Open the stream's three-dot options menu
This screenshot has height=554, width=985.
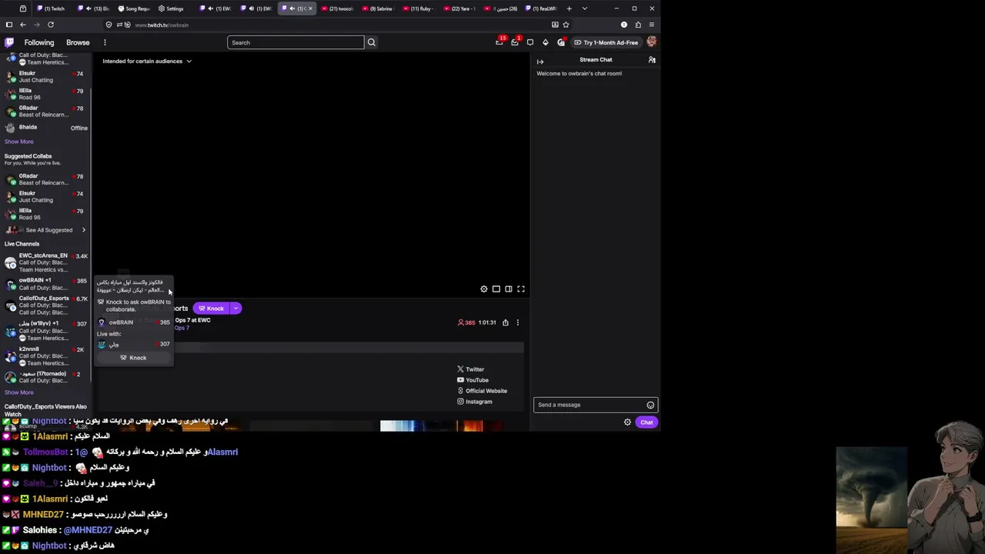517,322
